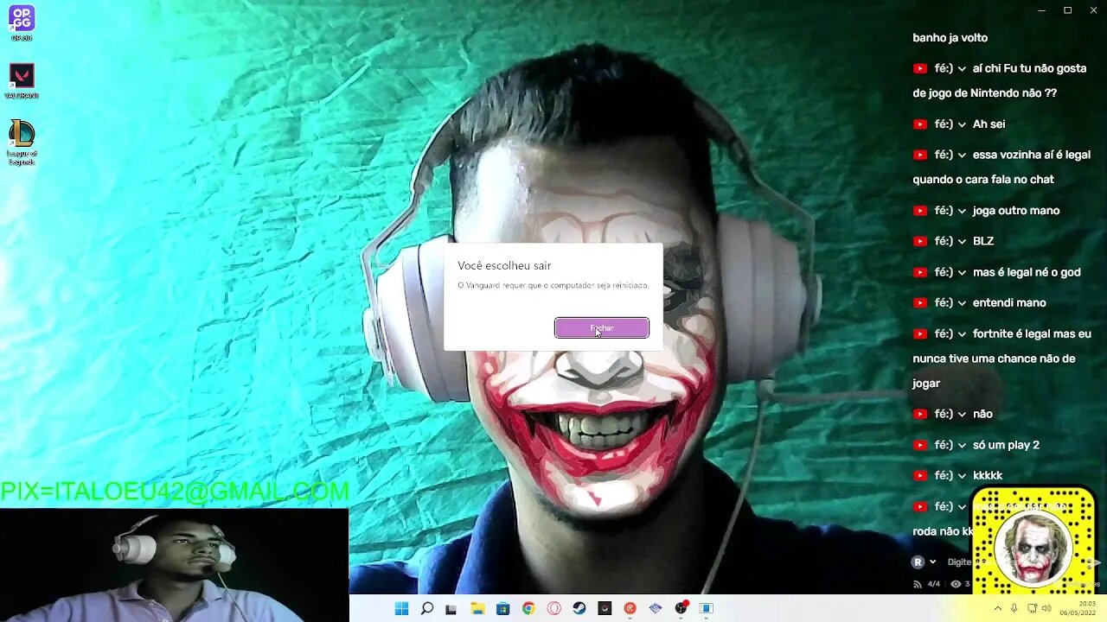This screenshot has height=622, width=1107.
Task: Open the Windows Start menu
Action: 401,608
